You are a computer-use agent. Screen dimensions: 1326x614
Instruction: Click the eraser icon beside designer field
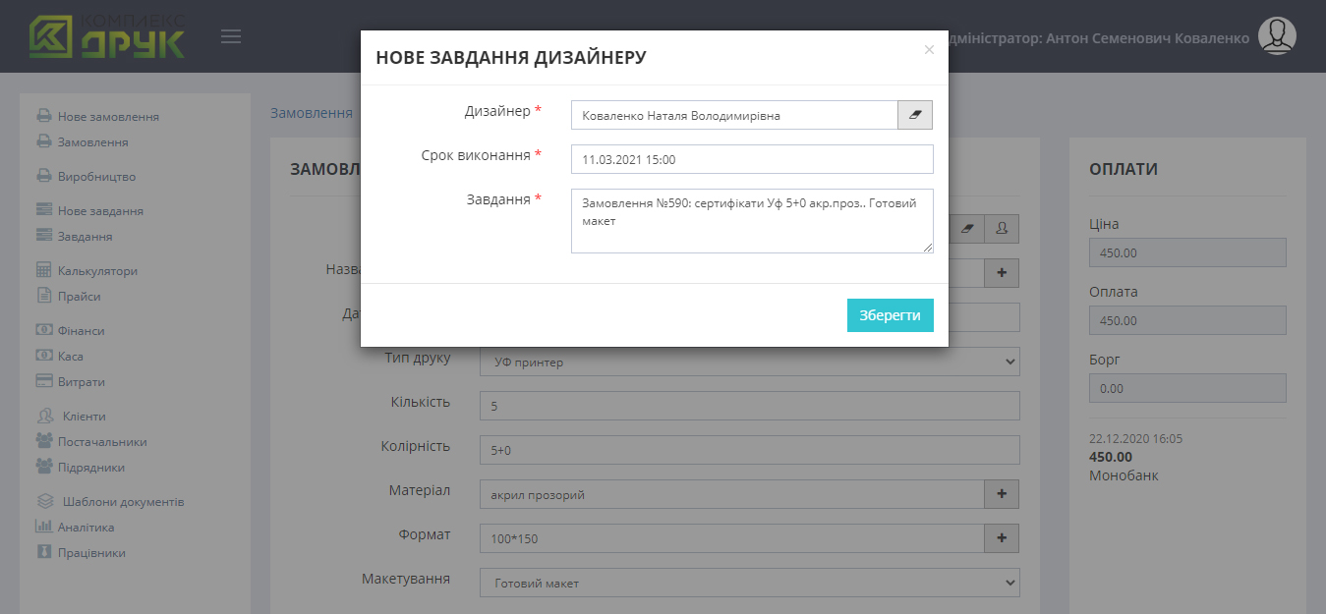(914, 116)
